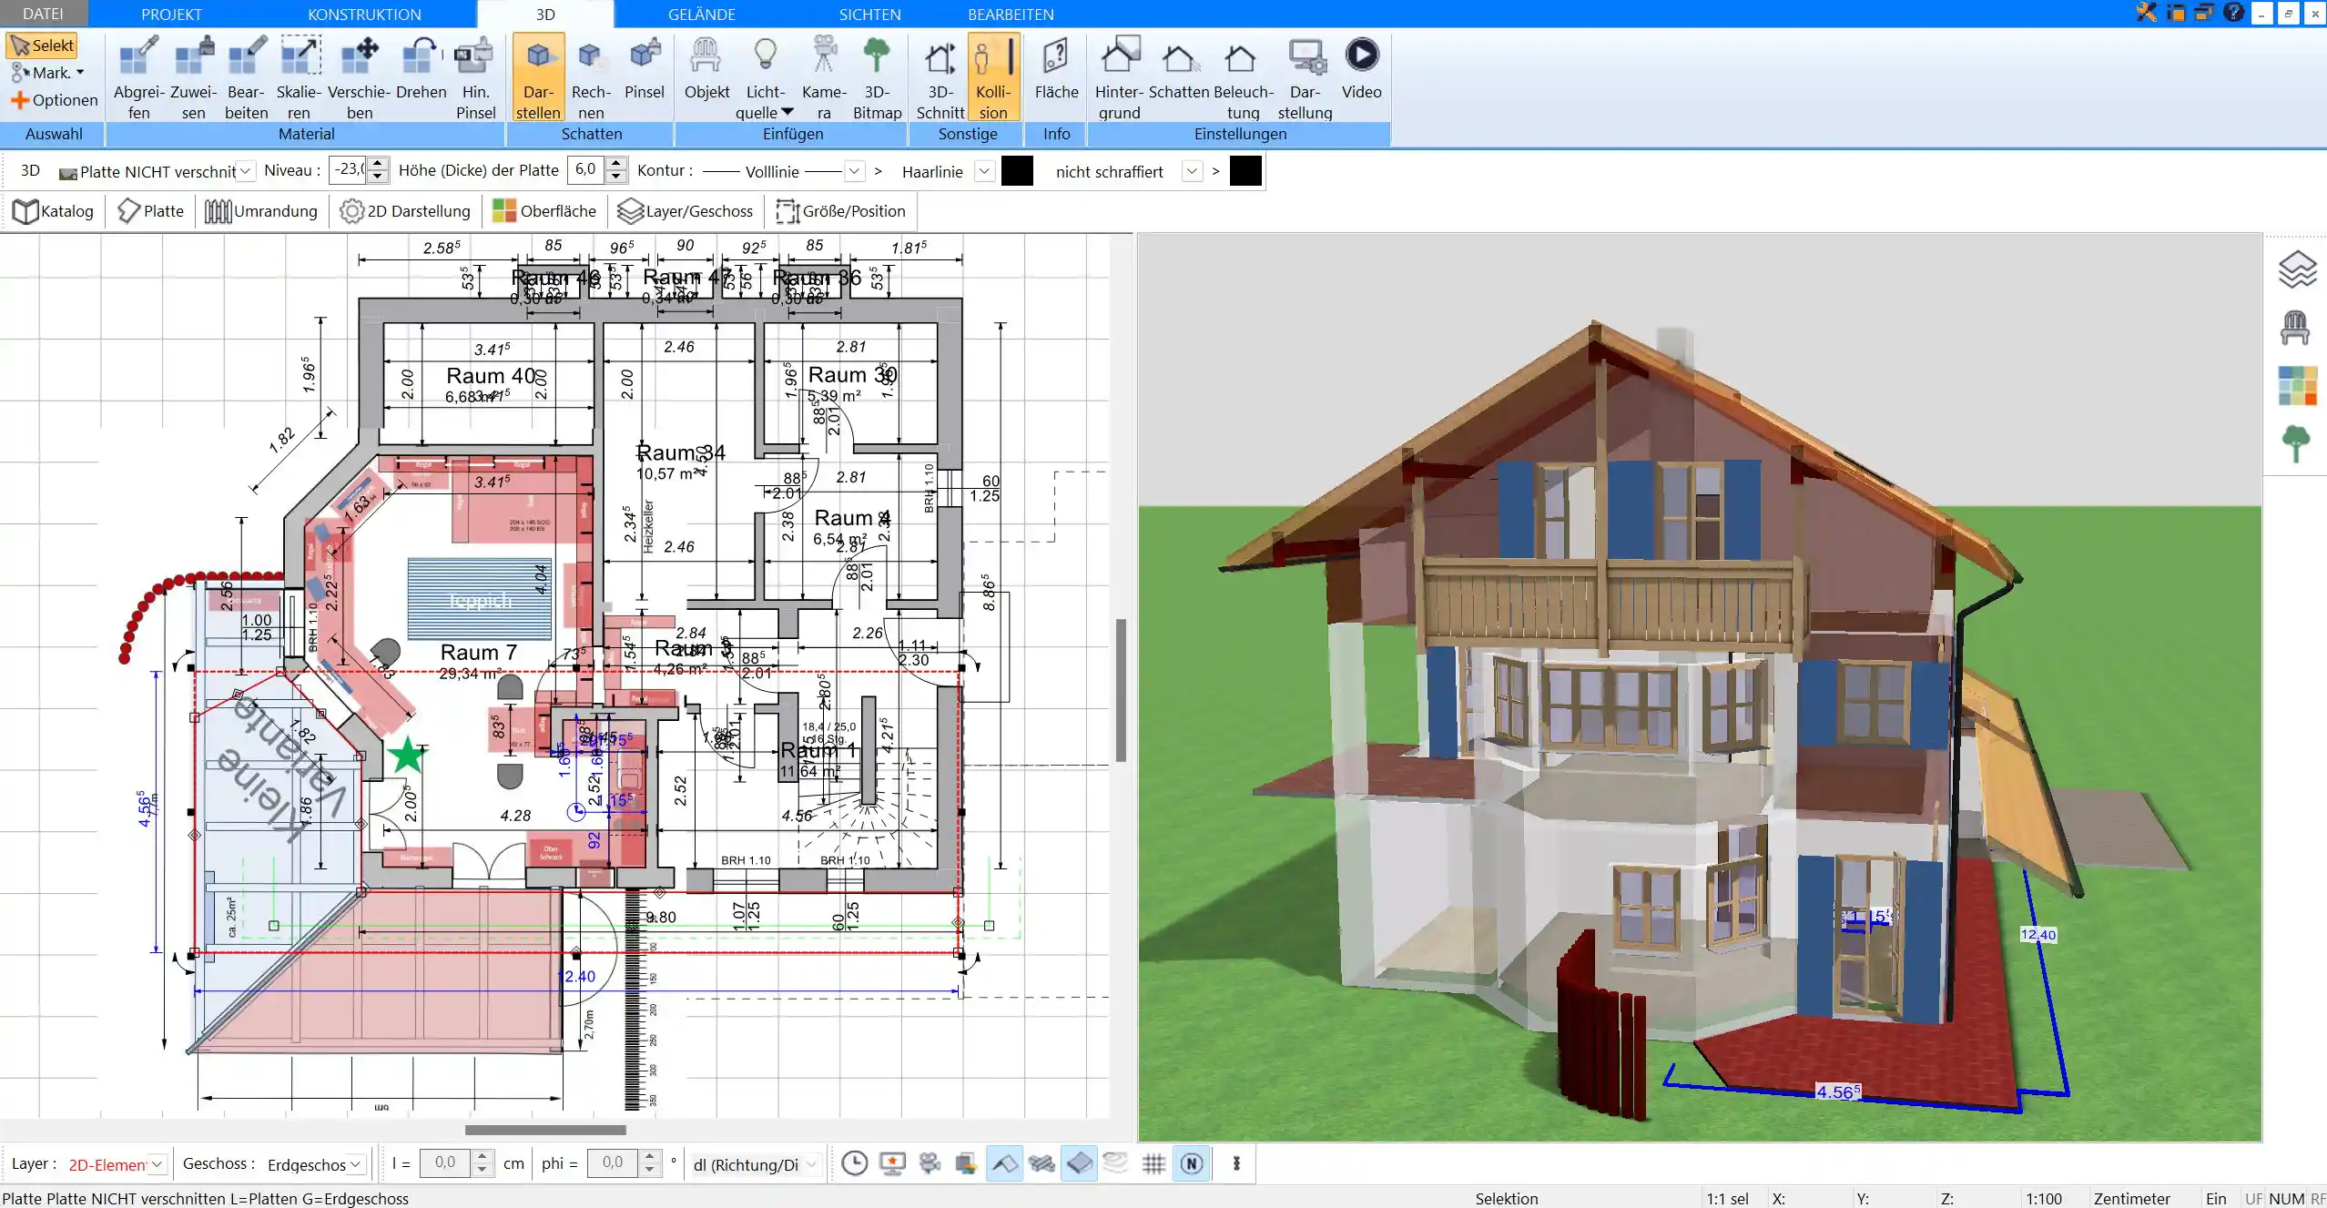Open the Darstellung settings
The height and width of the screenshot is (1208, 2327).
(x=1305, y=78)
